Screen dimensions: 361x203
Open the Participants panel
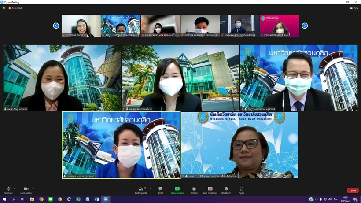click(x=141, y=190)
